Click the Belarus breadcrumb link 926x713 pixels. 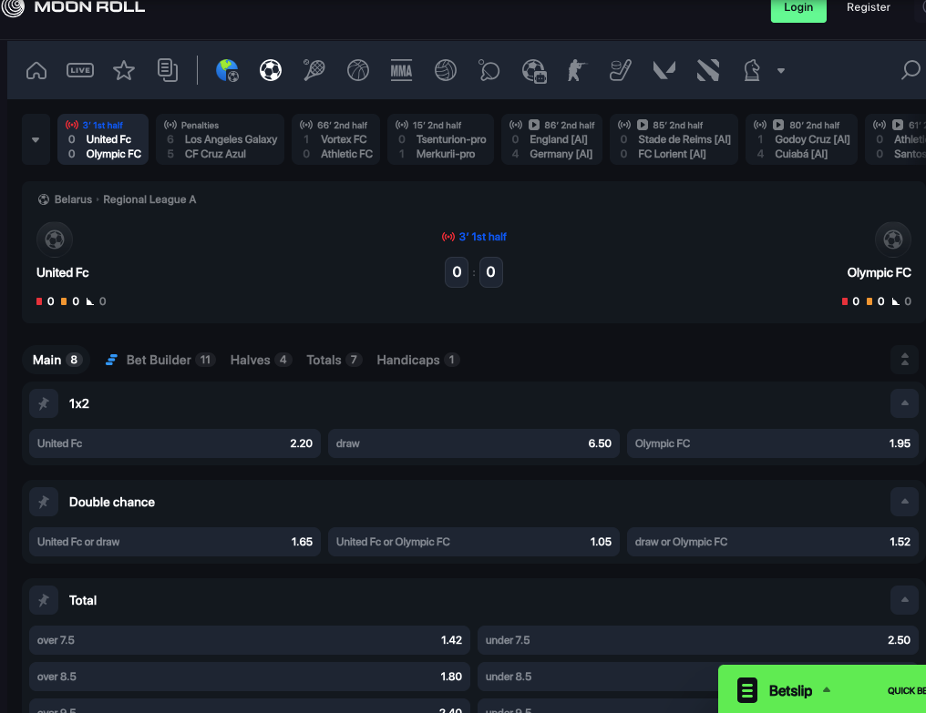tap(73, 199)
